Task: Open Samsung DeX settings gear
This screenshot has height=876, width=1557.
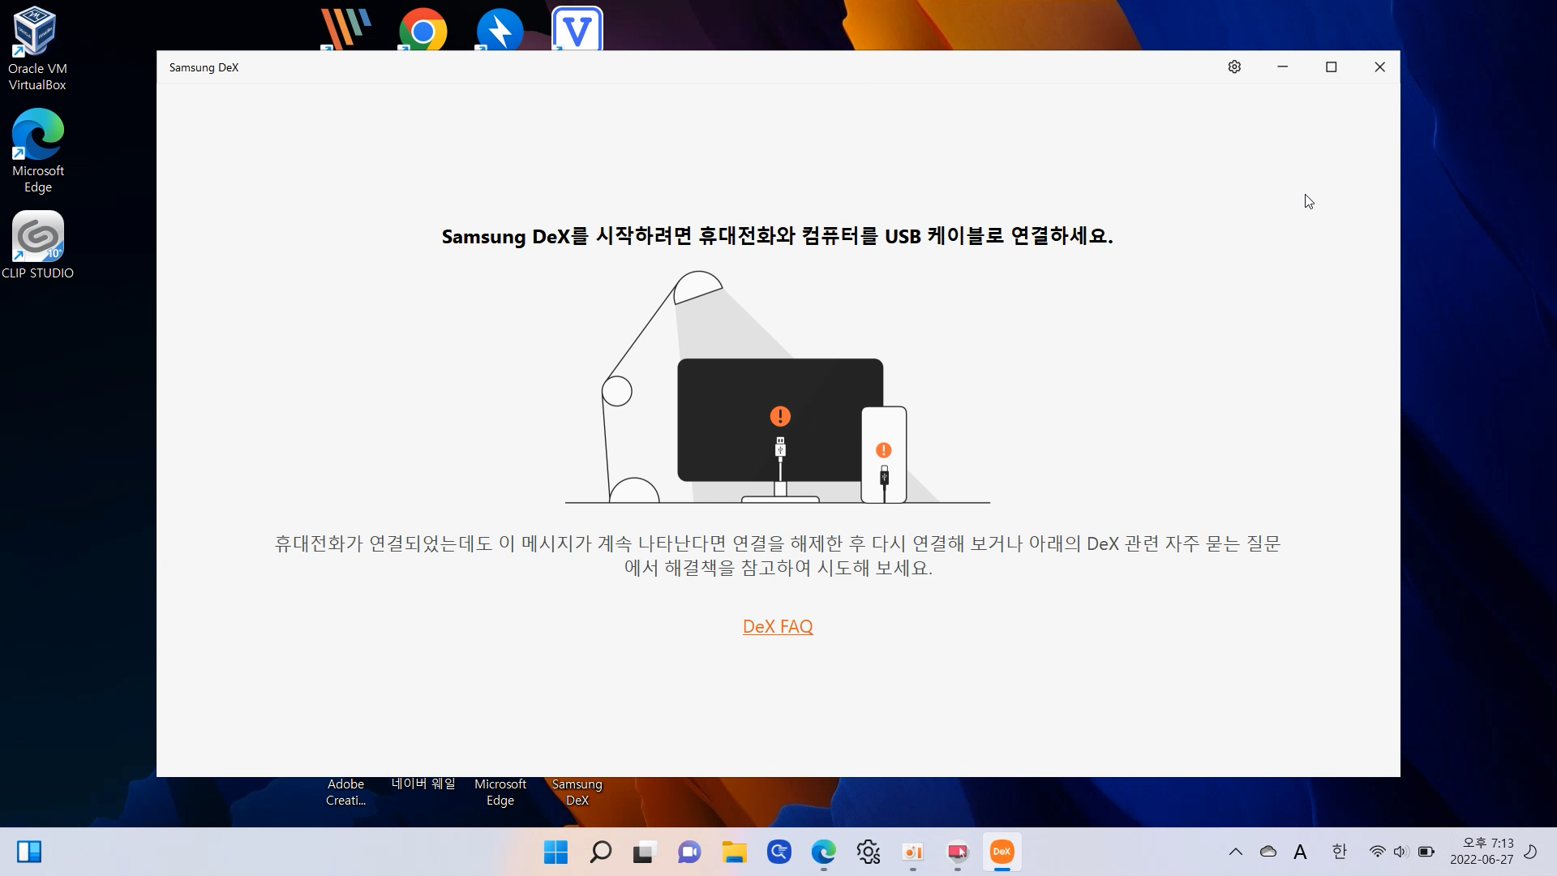Action: click(x=1234, y=67)
